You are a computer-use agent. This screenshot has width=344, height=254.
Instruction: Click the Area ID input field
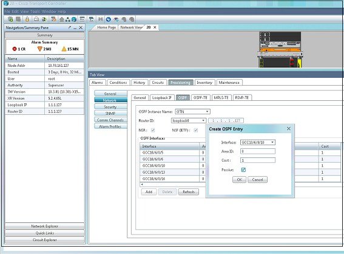[x=258, y=151]
